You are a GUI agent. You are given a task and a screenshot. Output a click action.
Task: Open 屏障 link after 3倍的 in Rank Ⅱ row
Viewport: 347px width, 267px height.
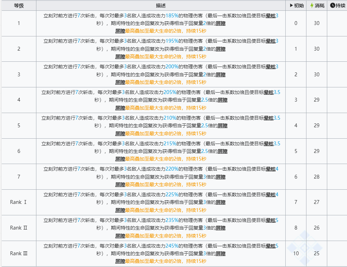tap(220, 228)
